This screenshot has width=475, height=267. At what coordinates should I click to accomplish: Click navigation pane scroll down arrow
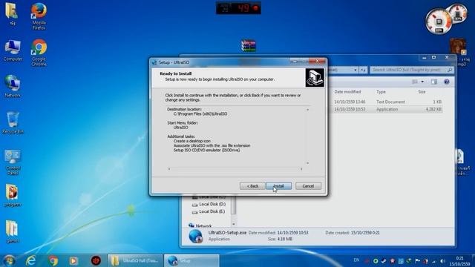pos(234,224)
